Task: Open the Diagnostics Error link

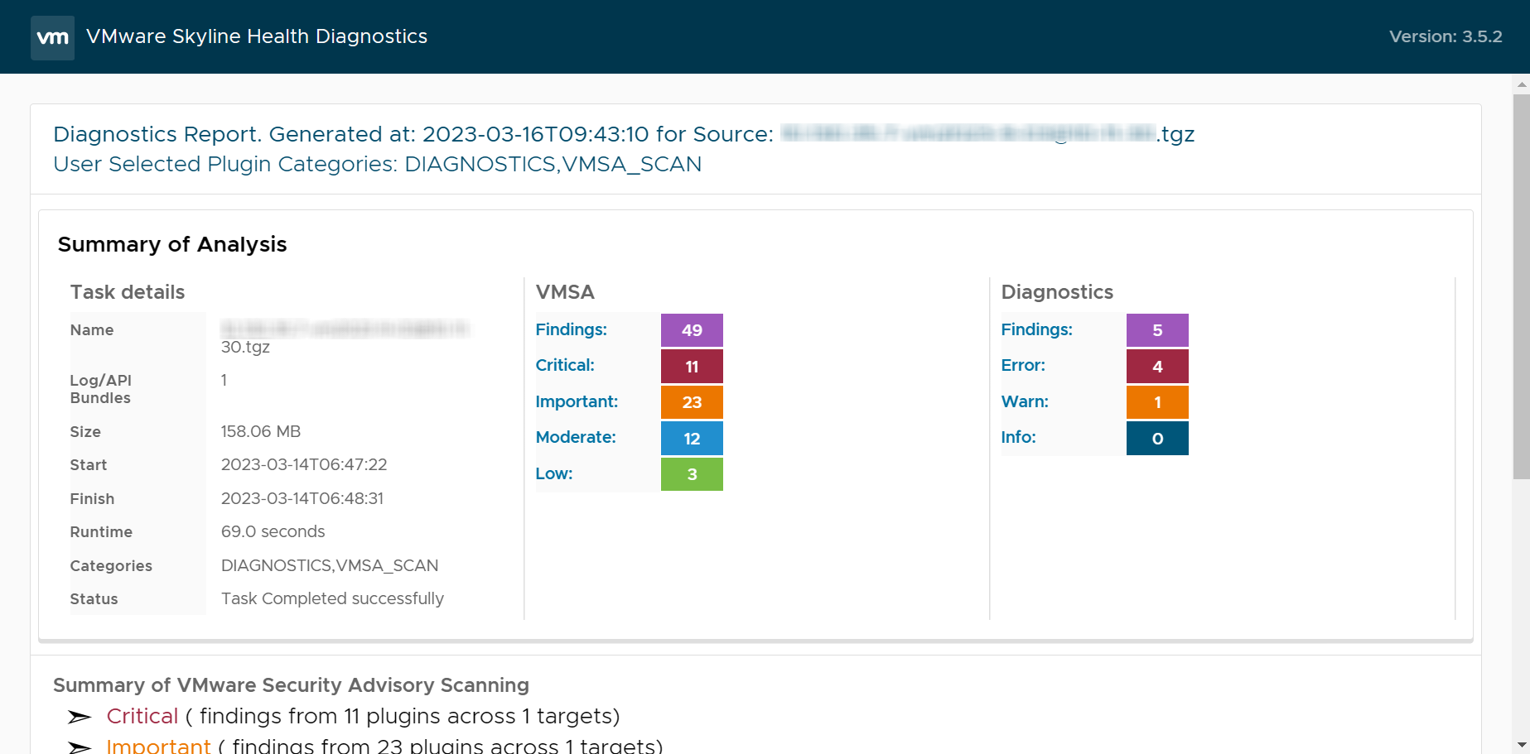Action: (1023, 365)
